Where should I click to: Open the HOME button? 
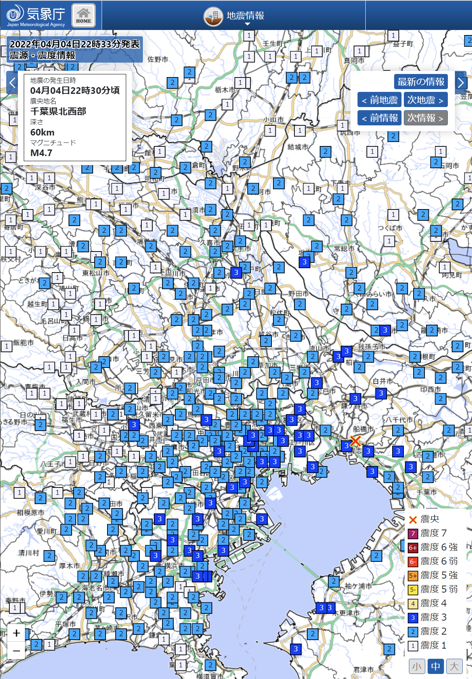point(83,16)
